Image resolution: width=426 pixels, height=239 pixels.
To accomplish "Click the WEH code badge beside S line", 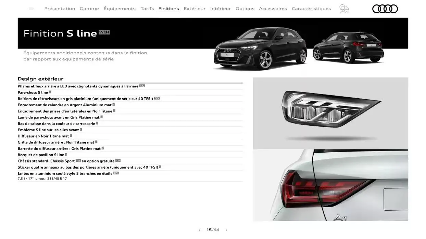I will coord(104,32).
